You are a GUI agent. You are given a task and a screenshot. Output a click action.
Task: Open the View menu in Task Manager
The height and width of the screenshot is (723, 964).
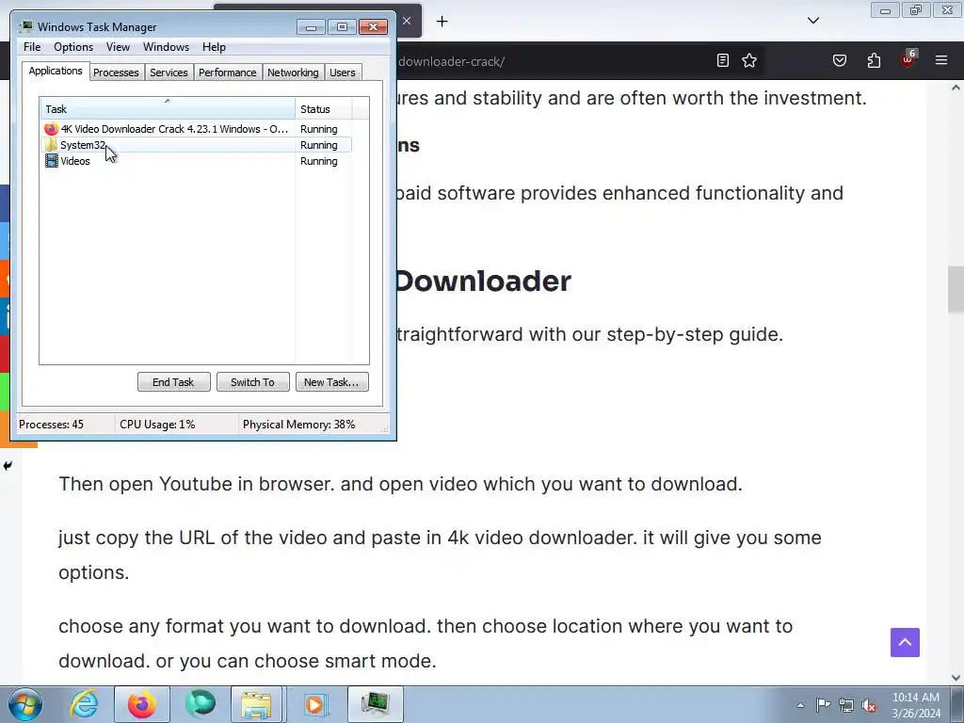coord(118,47)
